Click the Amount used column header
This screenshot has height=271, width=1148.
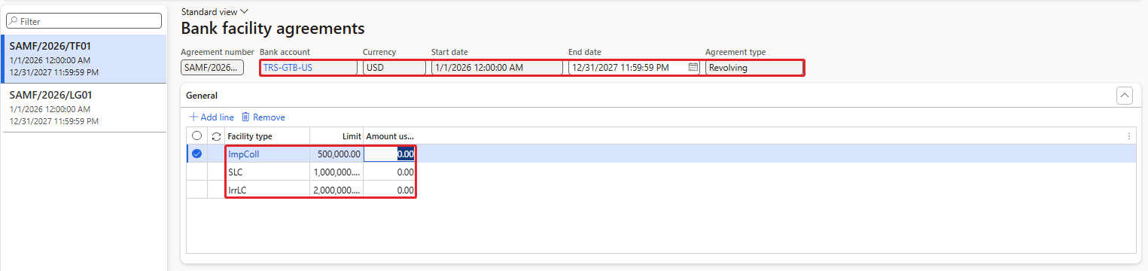pos(389,136)
